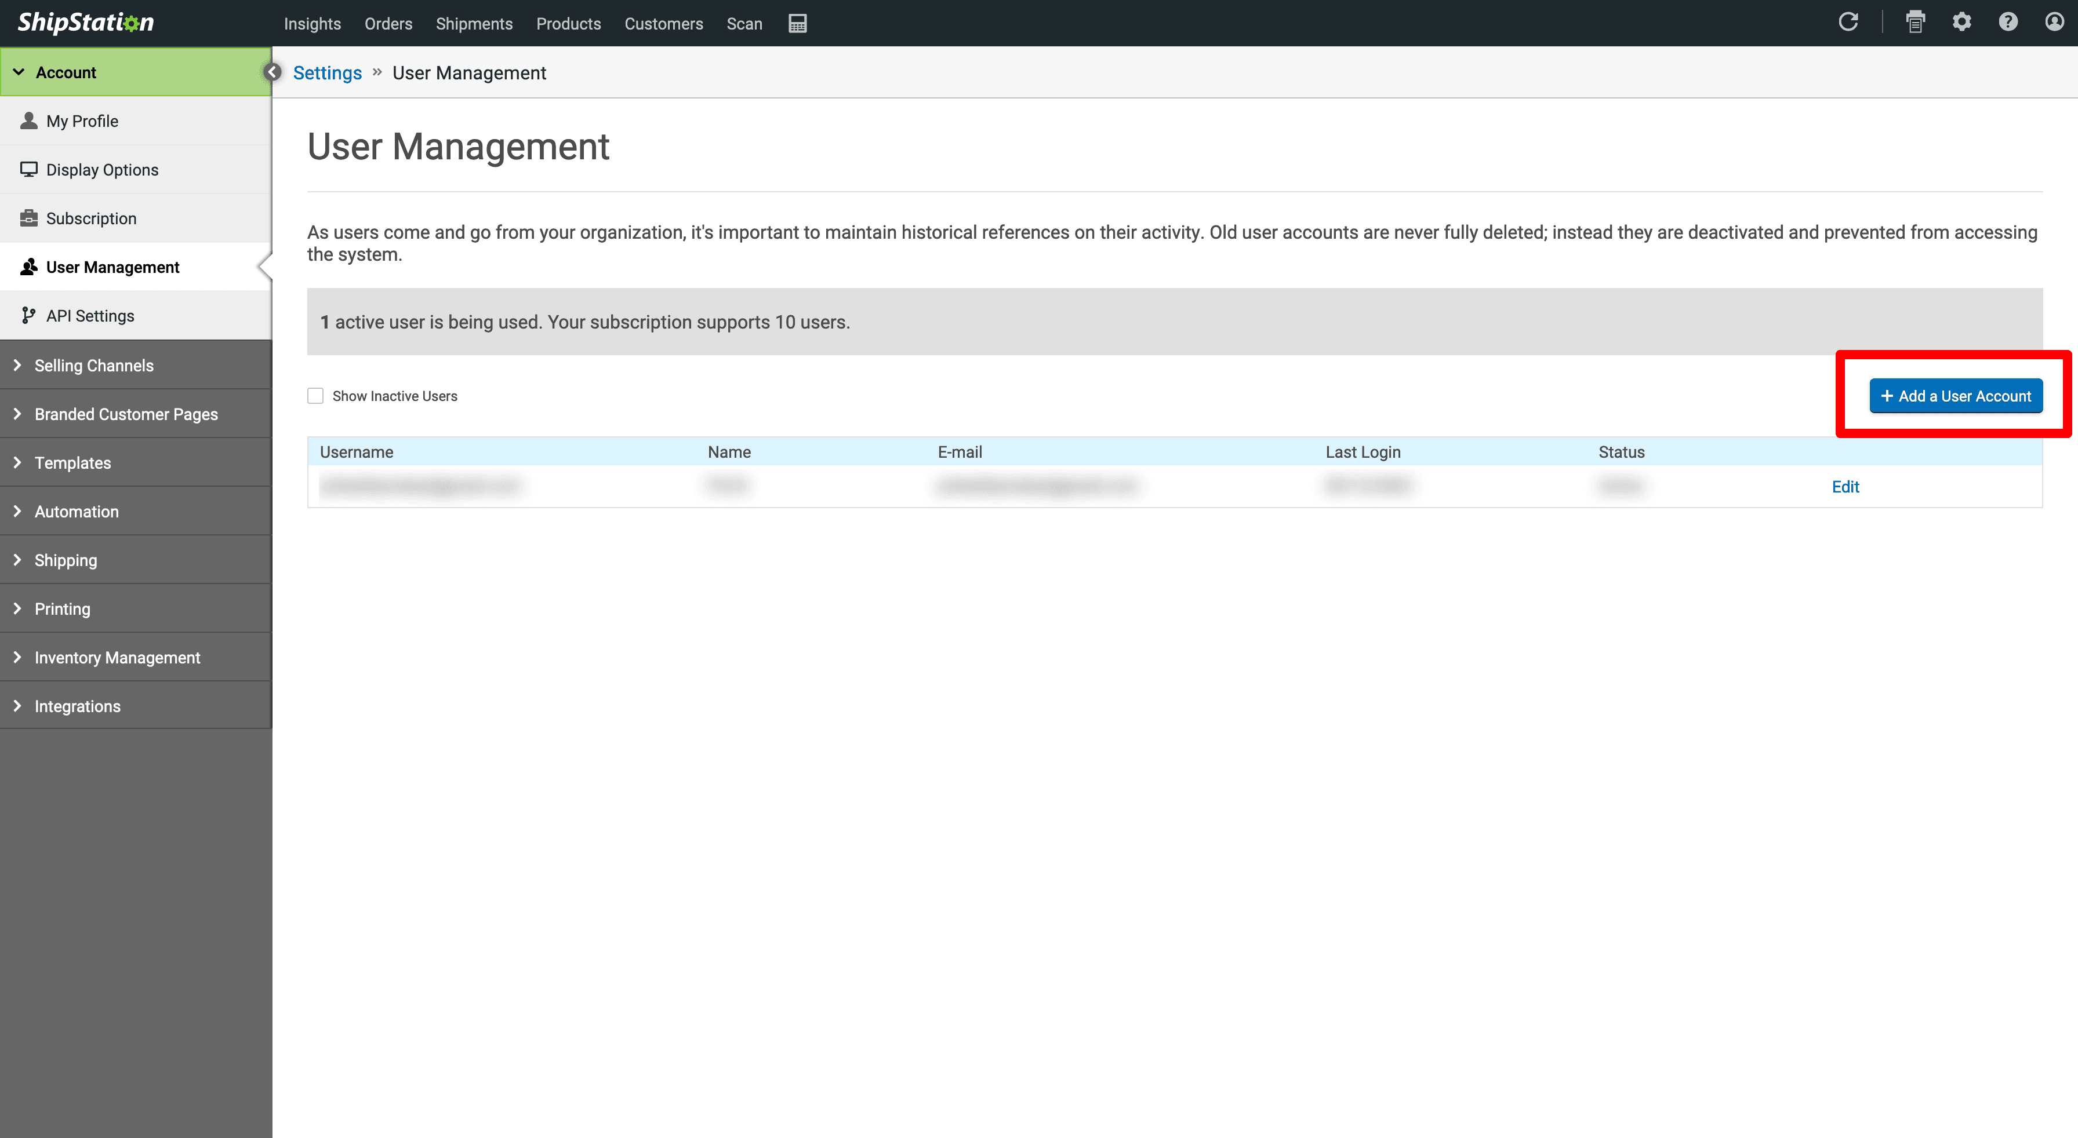This screenshot has width=2078, height=1138.
Task: Collapse the sidebar with the arrow circle
Action: 273,72
